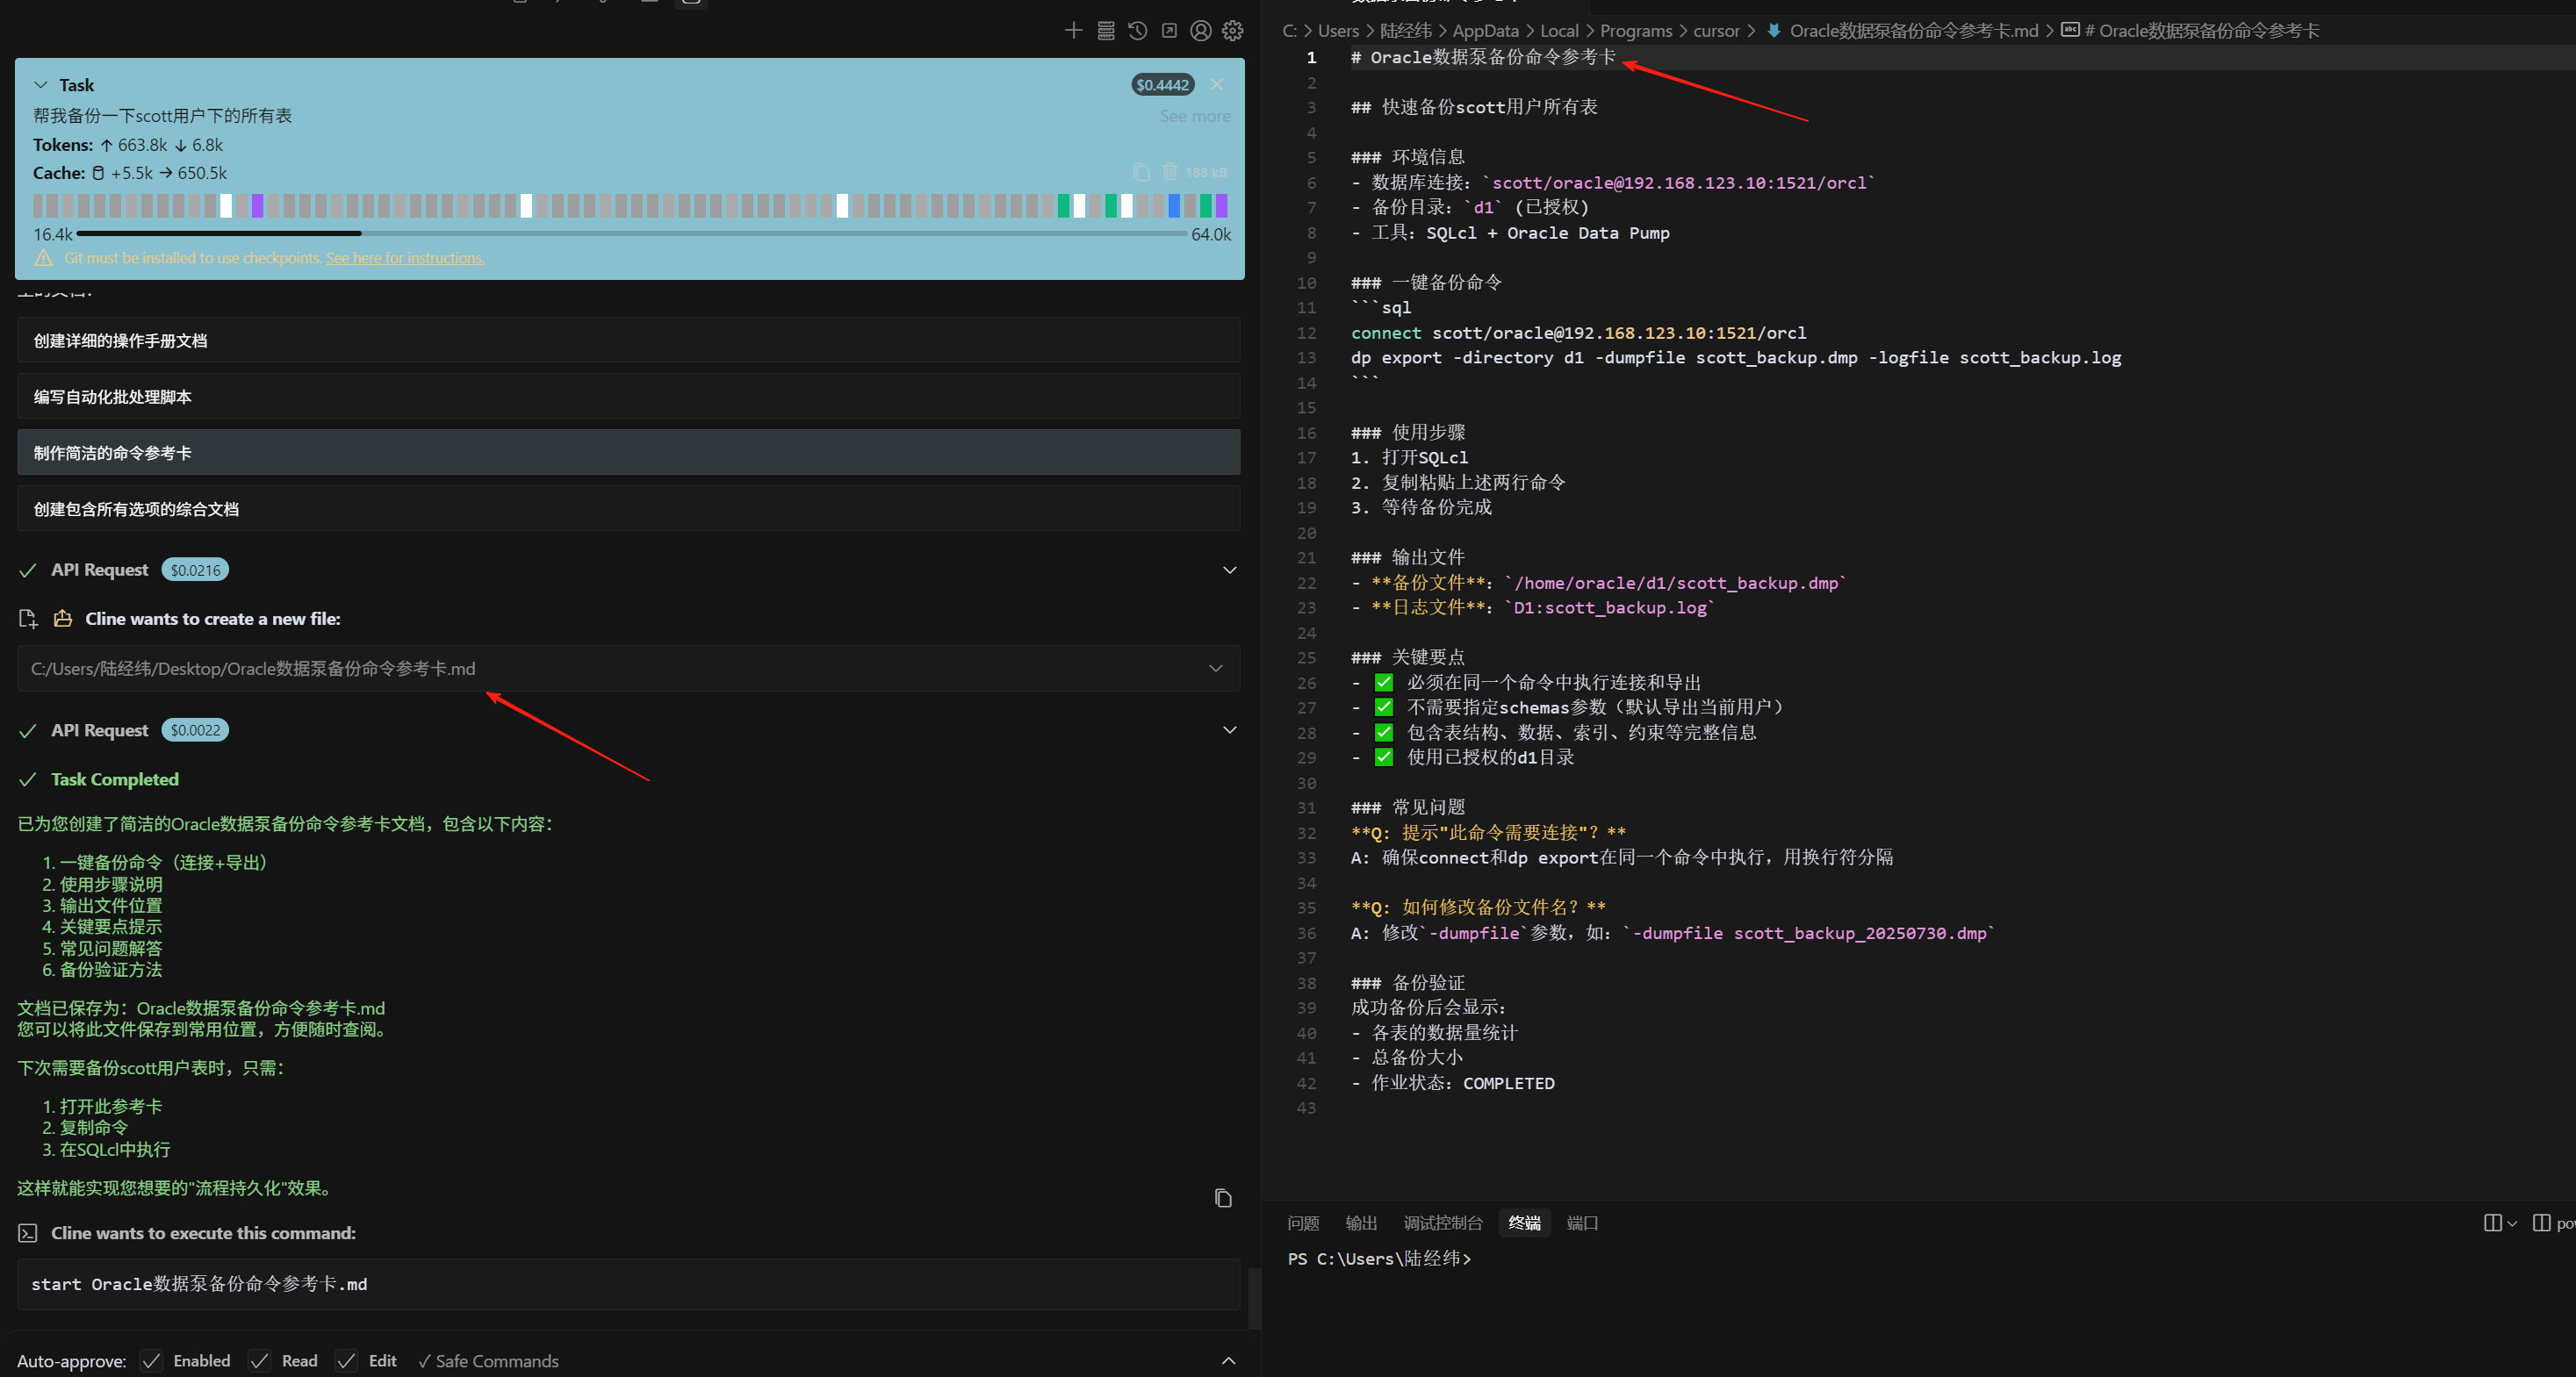Click the Desktop file path box for new file
The width and height of the screenshot is (2576, 1377).
pos(629,669)
